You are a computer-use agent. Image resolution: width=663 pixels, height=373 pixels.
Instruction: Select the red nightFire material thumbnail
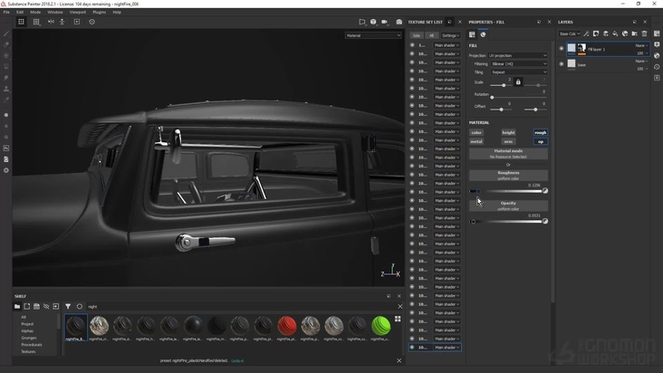[286, 325]
